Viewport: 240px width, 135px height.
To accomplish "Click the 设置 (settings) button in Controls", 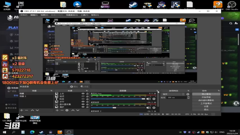I will click(x=206, y=106).
